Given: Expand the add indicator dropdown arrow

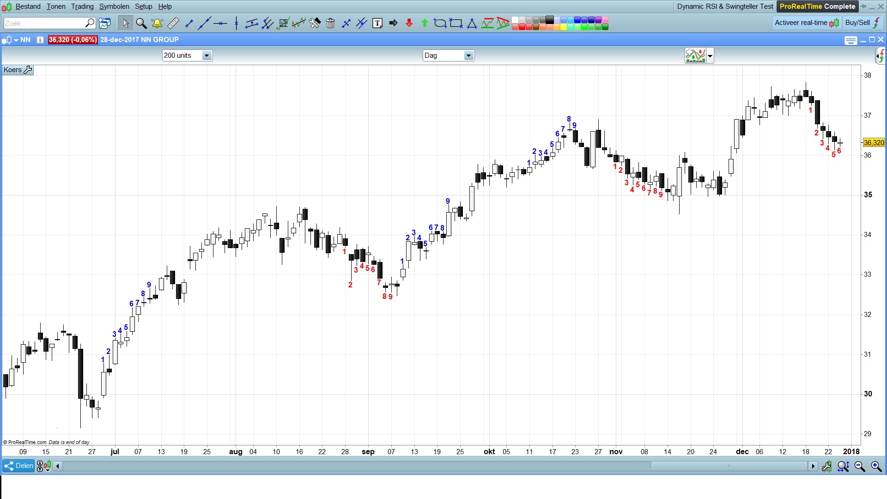Looking at the screenshot, I should pos(710,56).
